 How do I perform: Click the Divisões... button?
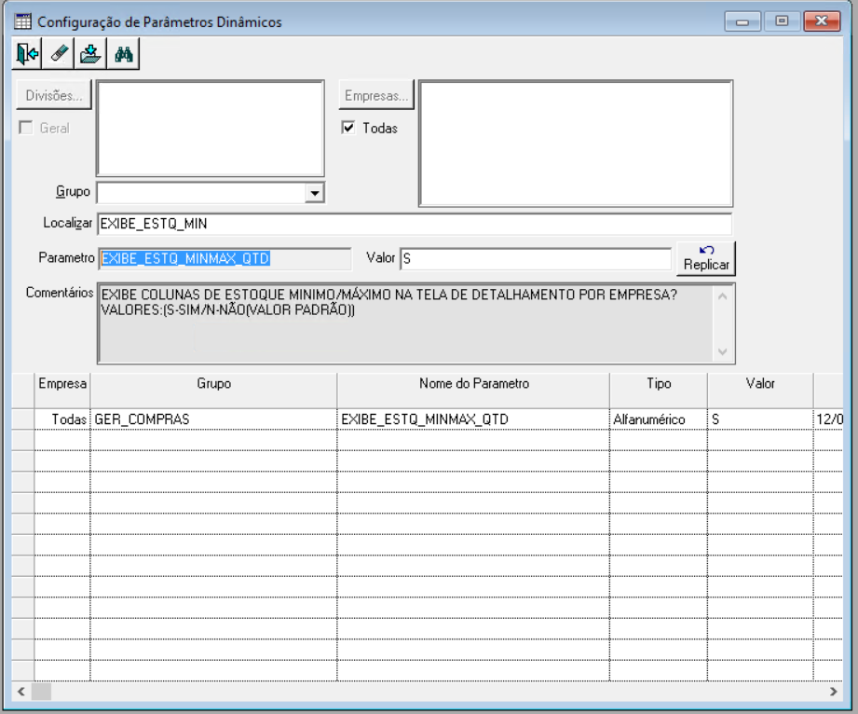coord(54,95)
